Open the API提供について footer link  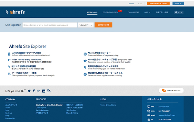[42, 113]
